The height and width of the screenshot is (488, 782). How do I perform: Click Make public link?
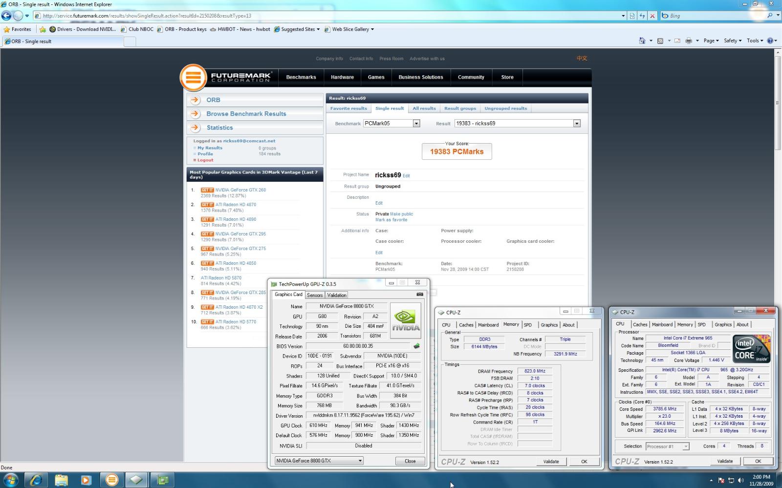pos(402,214)
